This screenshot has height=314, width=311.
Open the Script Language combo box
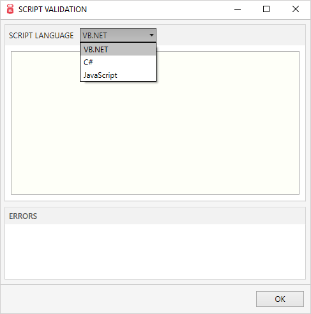point(118,35)
